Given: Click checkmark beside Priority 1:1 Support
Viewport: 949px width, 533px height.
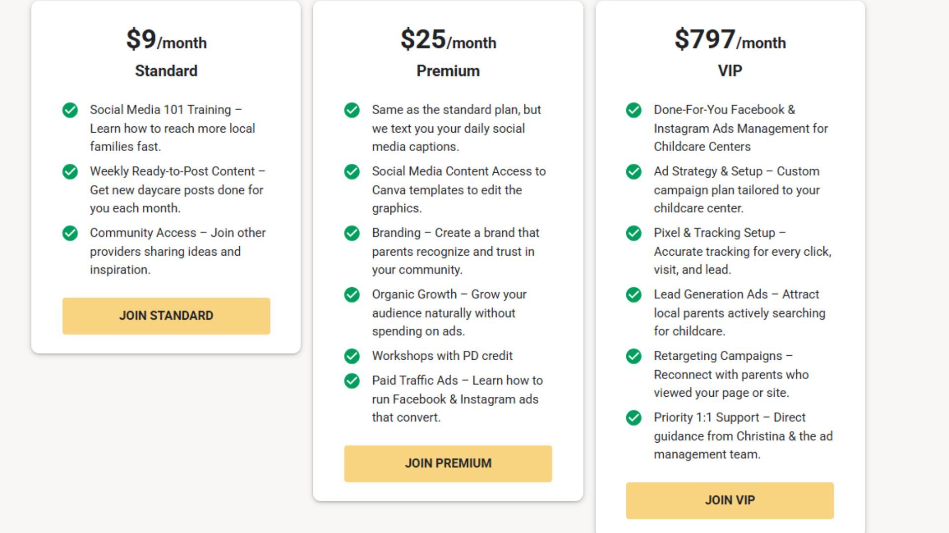Looking at the screenshot, I should coord(634,418).
